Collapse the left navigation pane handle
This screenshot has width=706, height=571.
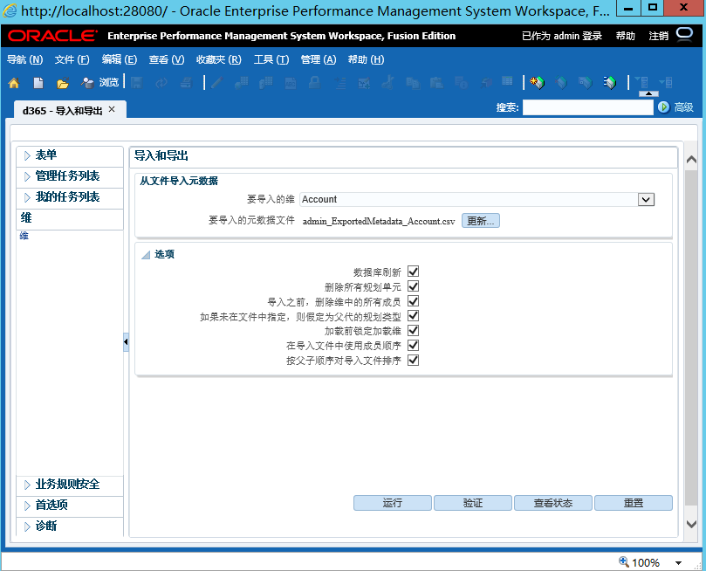[126, 342]
